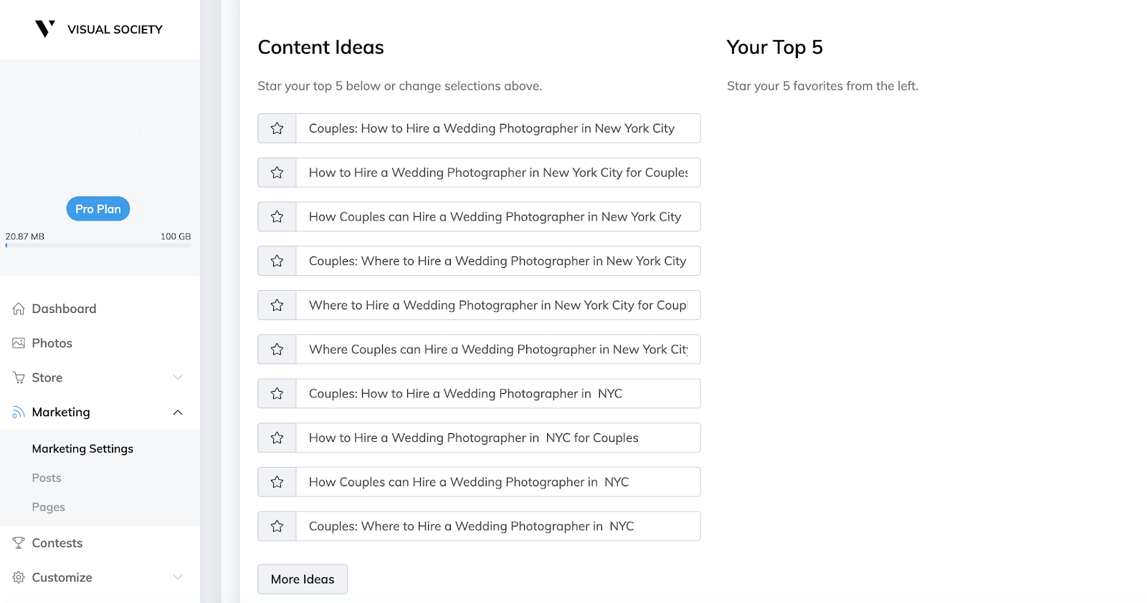The image size is (1147, 603).
Task: Click the Customize gear icon
Action: point(19,577)
